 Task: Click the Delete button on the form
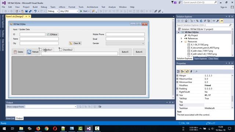tap(18, 52)
